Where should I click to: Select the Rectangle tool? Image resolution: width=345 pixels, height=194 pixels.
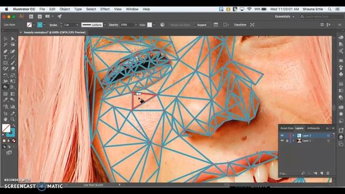point(5,63)
